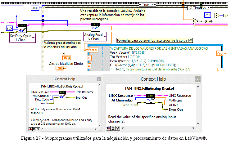Open detailed help from Set Duty Cycle help
231x148 pixels.
pos(38,129)
